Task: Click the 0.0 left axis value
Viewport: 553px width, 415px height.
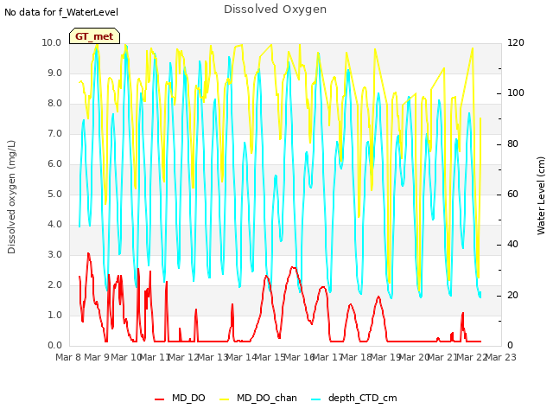Action: [54, 346]
